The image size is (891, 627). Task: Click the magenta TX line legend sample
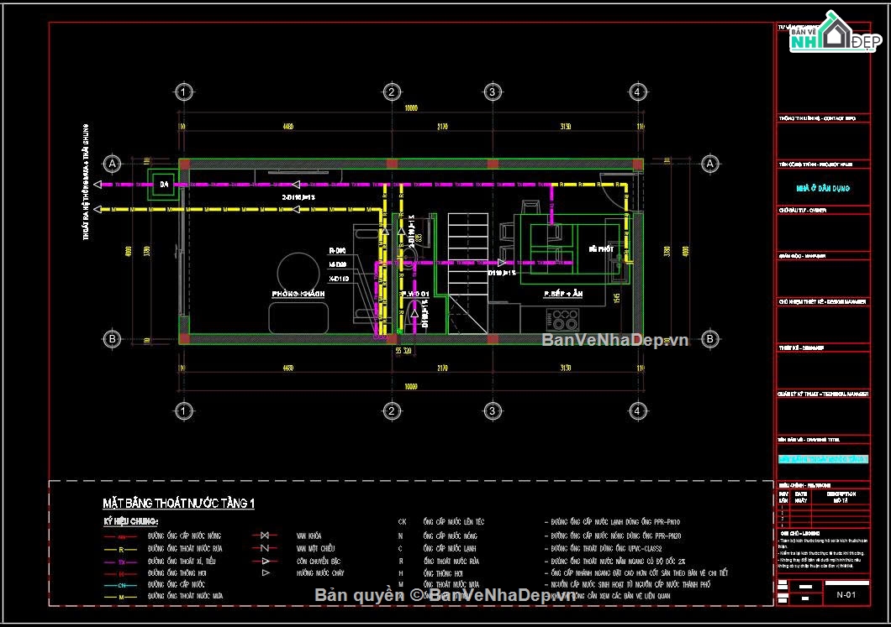121,560
